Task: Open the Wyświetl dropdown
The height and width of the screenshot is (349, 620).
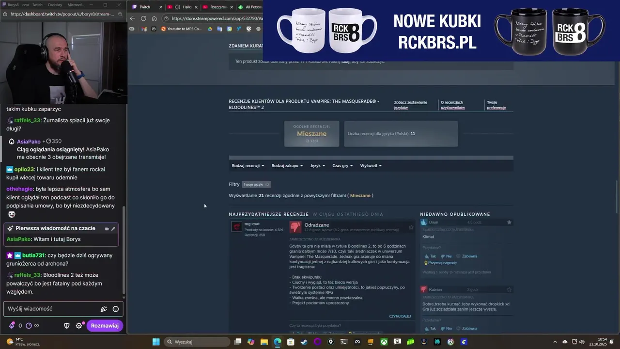Action: point(371,166)
